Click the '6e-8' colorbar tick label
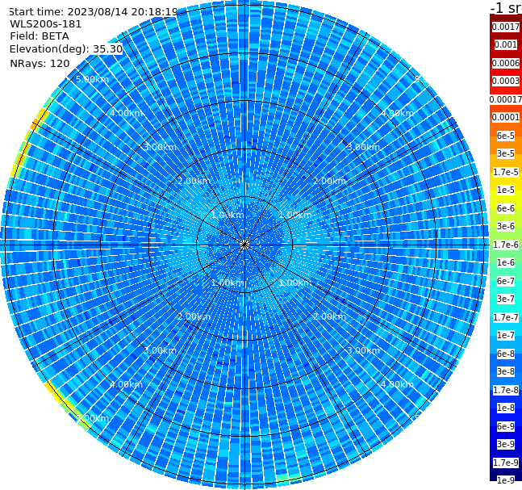This screenshot has width=522, height=490. (x=506, y=354)
